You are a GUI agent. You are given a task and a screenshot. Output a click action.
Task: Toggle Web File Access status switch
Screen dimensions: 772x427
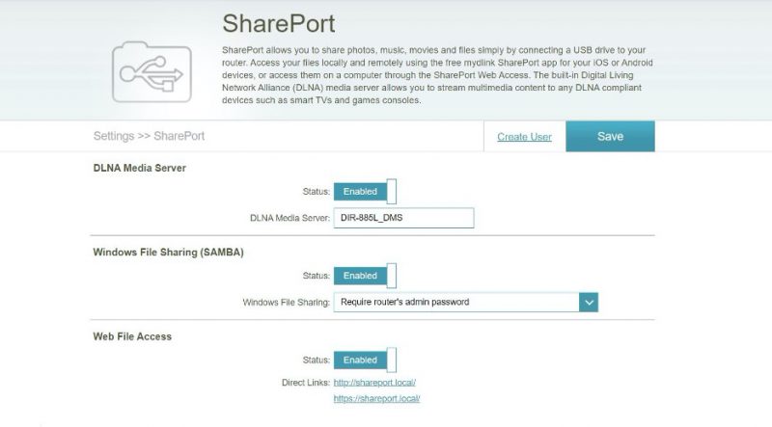click(x=365, y=360)
